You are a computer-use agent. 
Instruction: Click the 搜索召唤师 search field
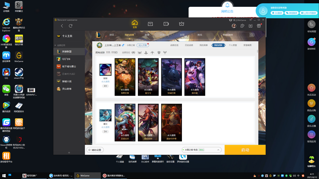tap(235, 35)
